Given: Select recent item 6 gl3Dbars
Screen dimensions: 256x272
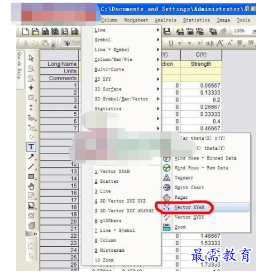Looking at the screenshot, I should click(126, 221).
